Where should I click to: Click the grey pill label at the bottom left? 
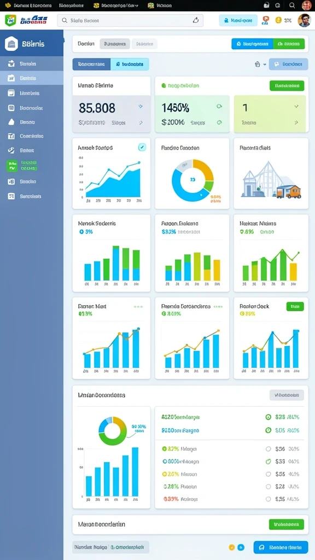tap(110, 547)
